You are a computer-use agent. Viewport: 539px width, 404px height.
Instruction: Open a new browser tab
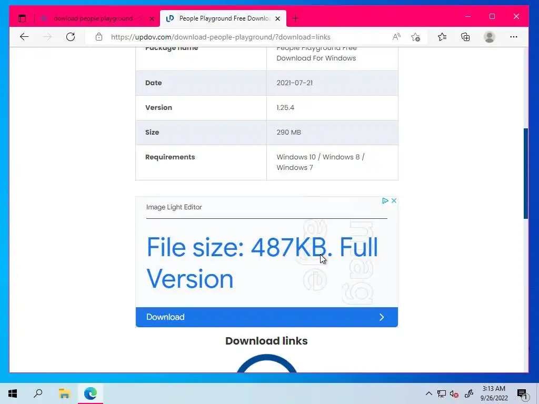coord(295,18)
